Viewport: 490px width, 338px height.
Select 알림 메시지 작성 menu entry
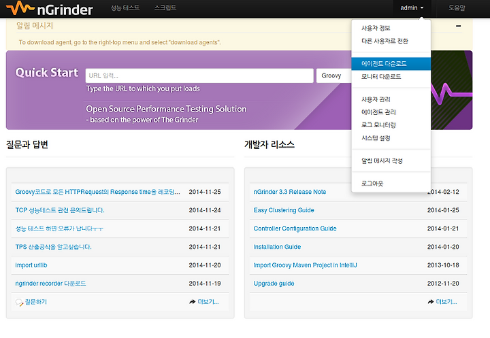(391, 161)
